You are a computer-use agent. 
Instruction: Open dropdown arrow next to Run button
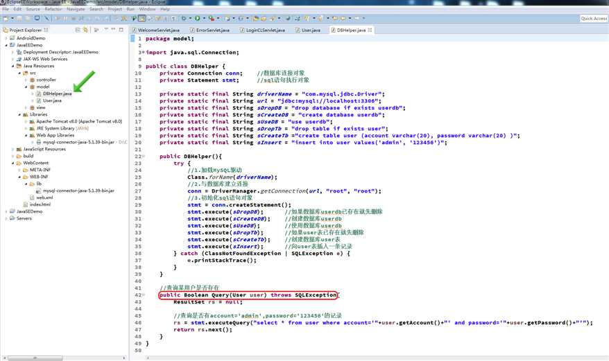203,18
